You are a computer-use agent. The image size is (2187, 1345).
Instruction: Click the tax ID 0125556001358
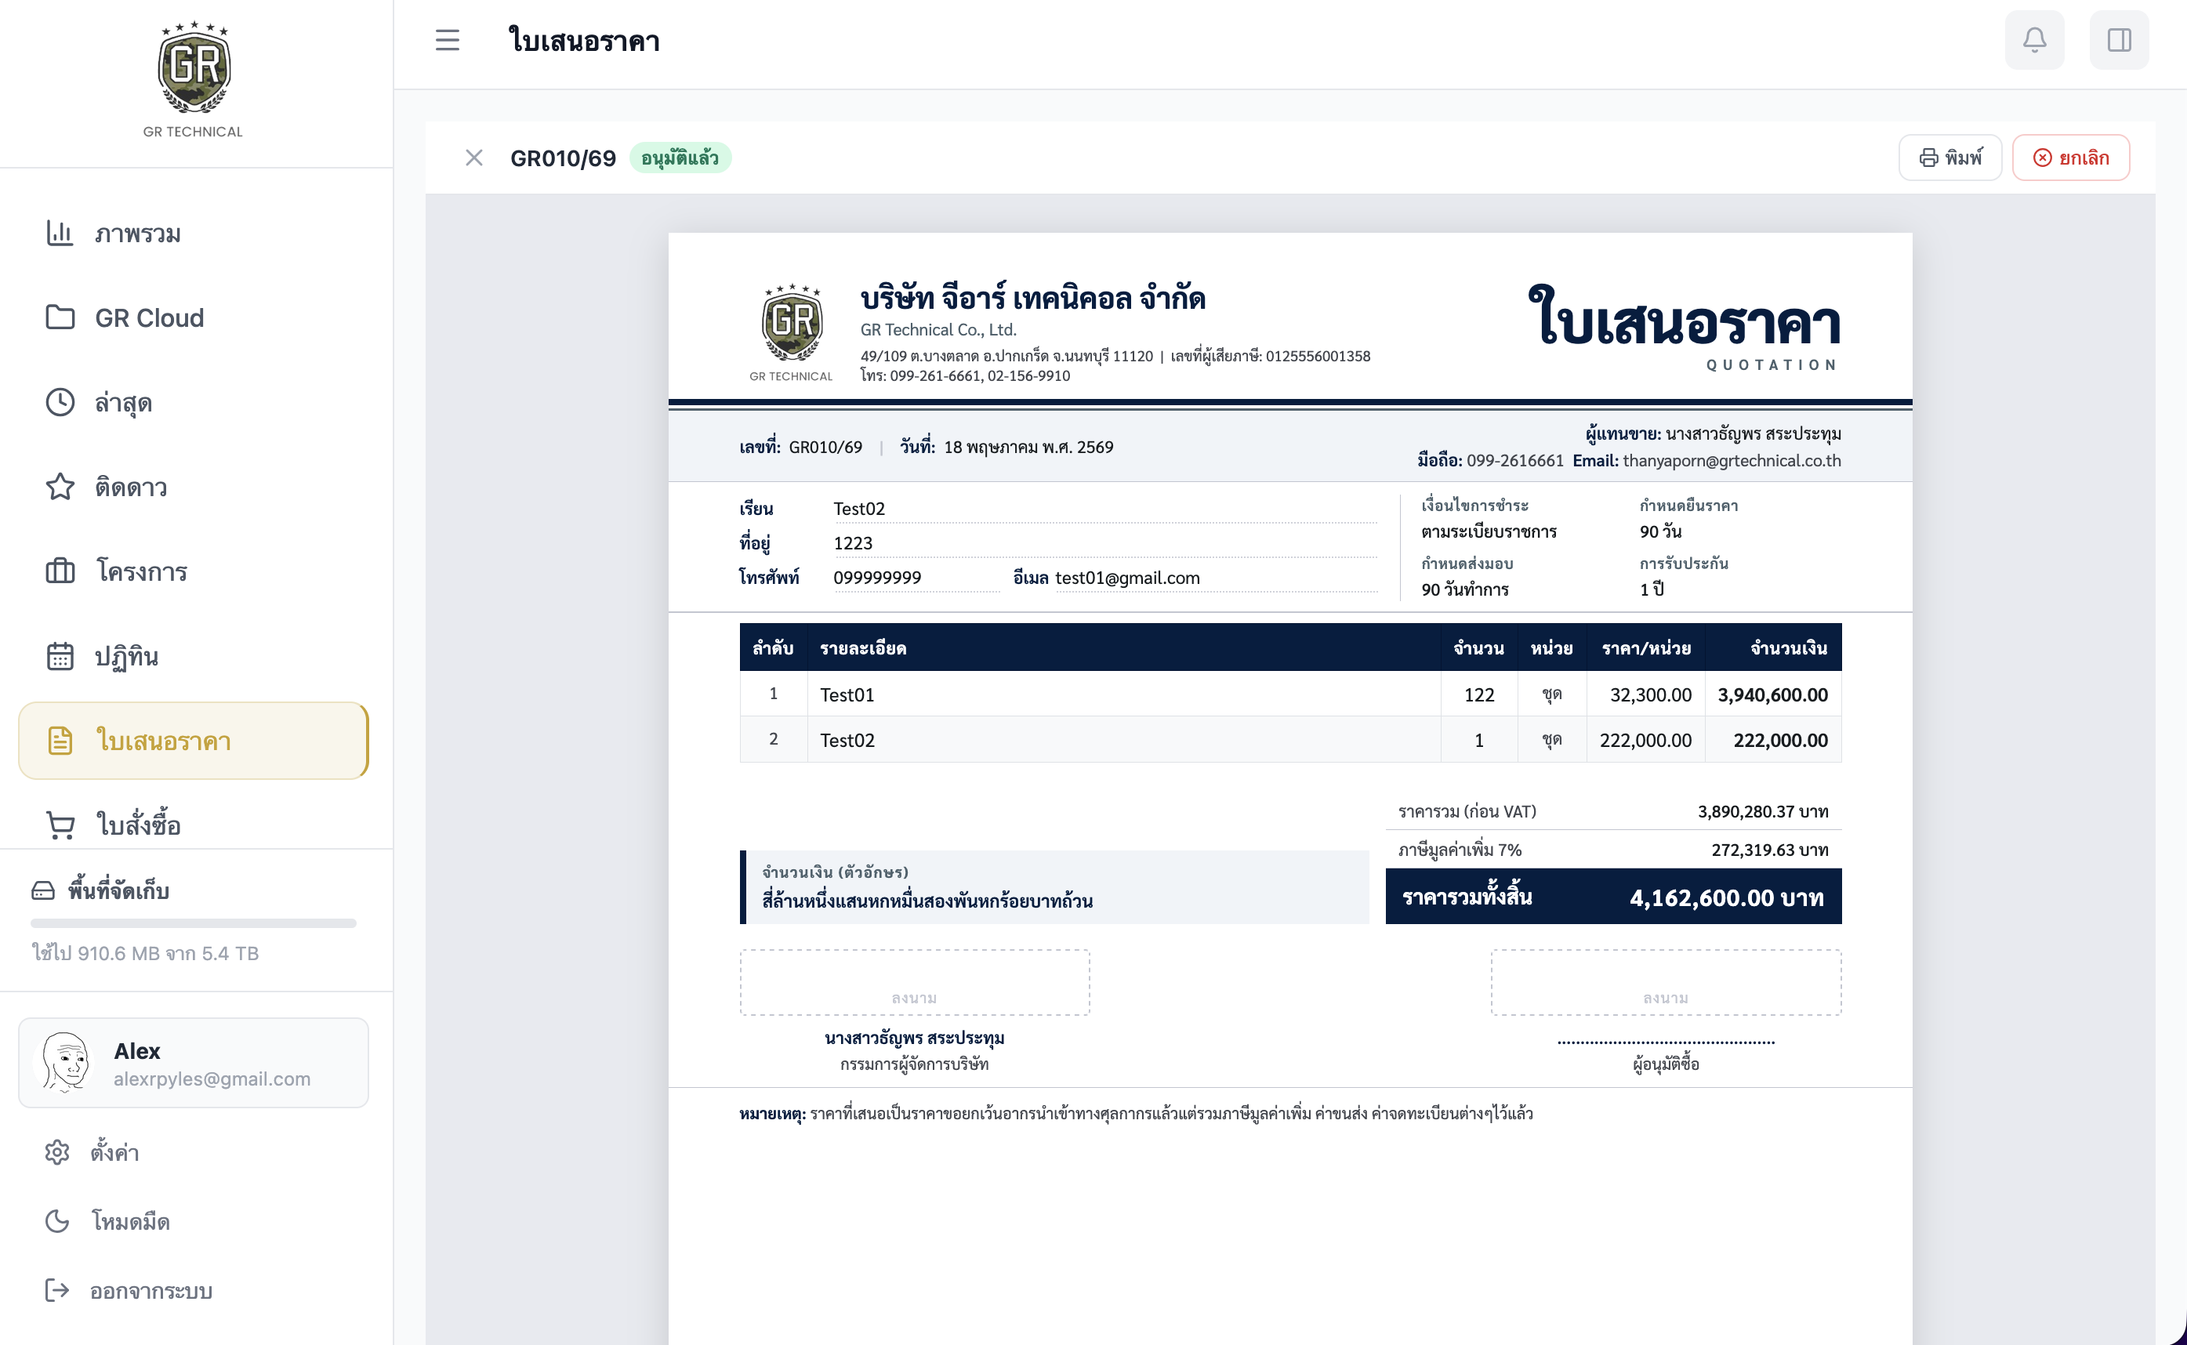[x=1318, y=356]
